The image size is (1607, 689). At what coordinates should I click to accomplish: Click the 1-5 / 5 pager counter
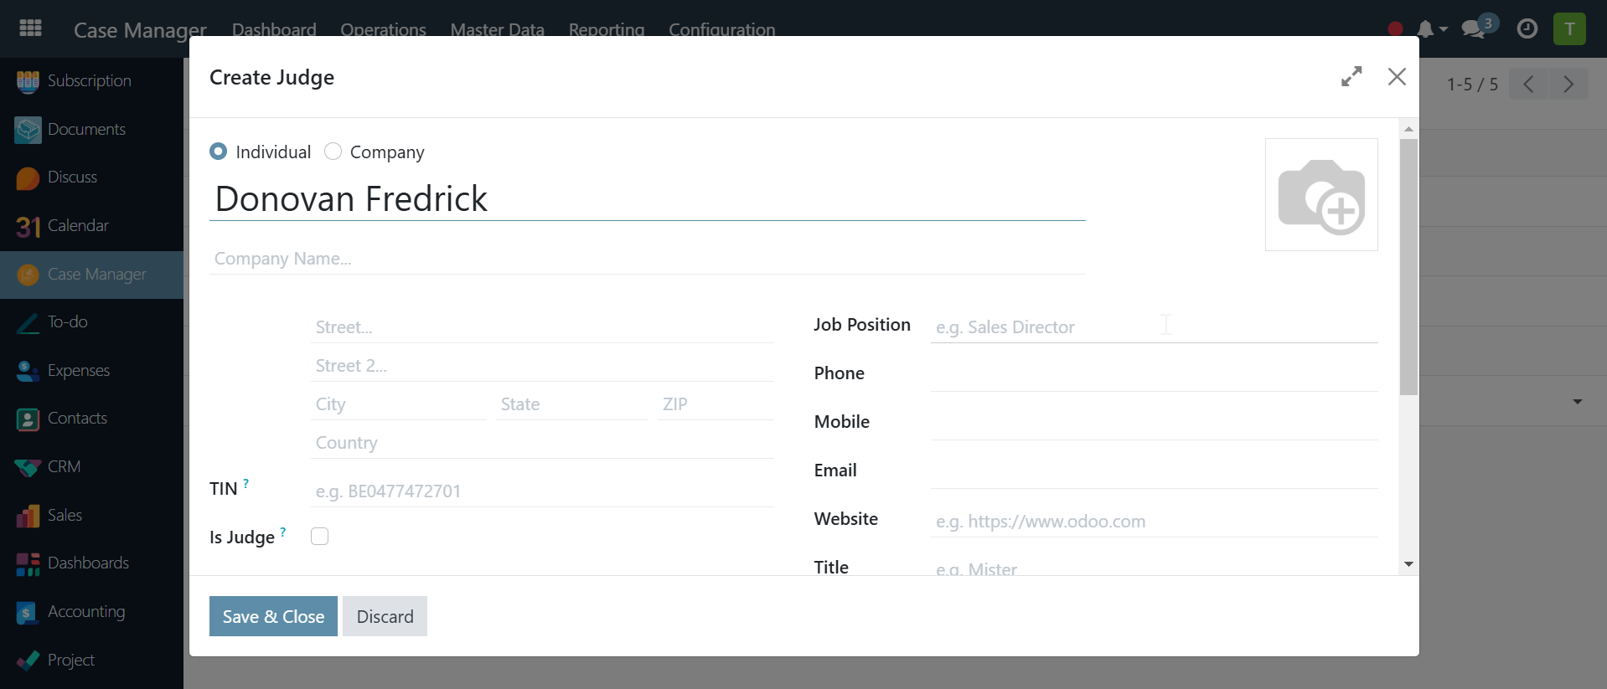[x=1472, y=85]
